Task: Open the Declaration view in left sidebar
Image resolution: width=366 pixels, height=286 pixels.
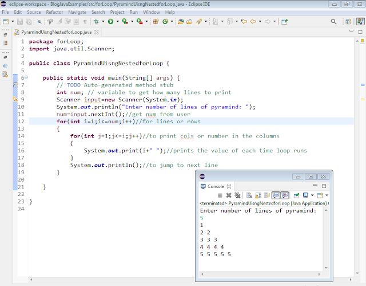Action: [5, 75]
